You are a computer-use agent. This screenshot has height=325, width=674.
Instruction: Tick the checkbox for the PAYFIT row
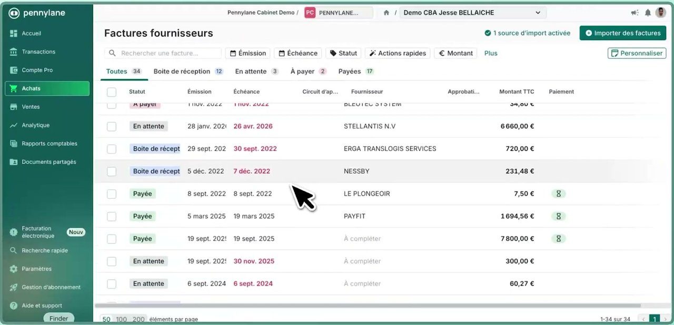(112, 216)
